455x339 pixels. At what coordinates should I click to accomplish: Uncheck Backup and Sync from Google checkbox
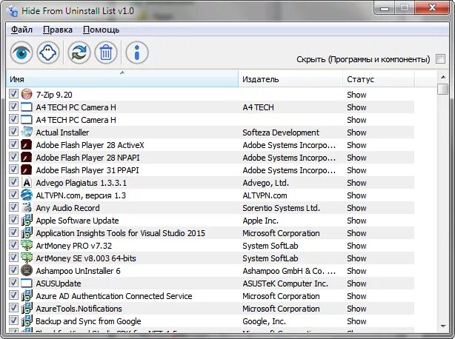pyautogui.click(x=13, y=320)
